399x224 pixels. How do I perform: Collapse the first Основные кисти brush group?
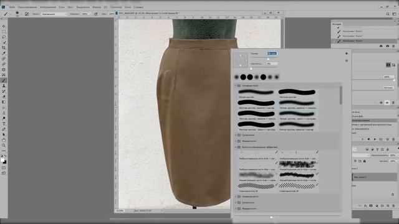(236, 86)
